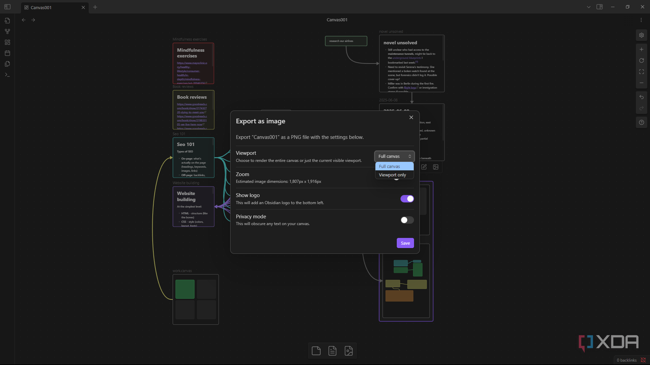Image resolution: width=650 pixels, height=365 pixels.
Task: Open tab list chevron in title bar
Action: click(x=589, y=7)
